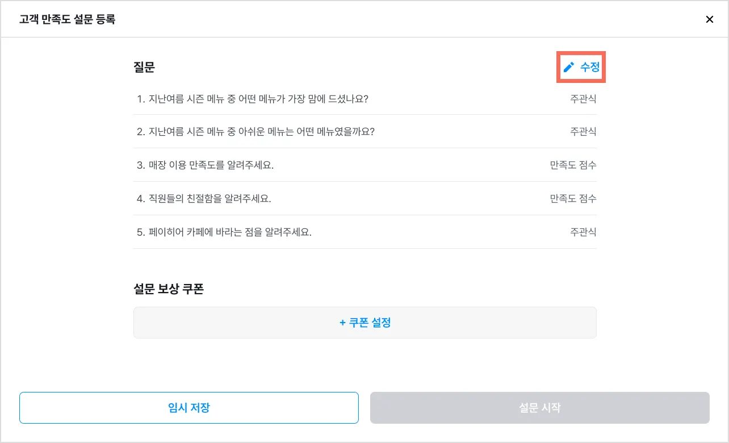The image size is (729, 443).
Task: Click 만족도 점수 label of question 4
Action: [573, 199]
